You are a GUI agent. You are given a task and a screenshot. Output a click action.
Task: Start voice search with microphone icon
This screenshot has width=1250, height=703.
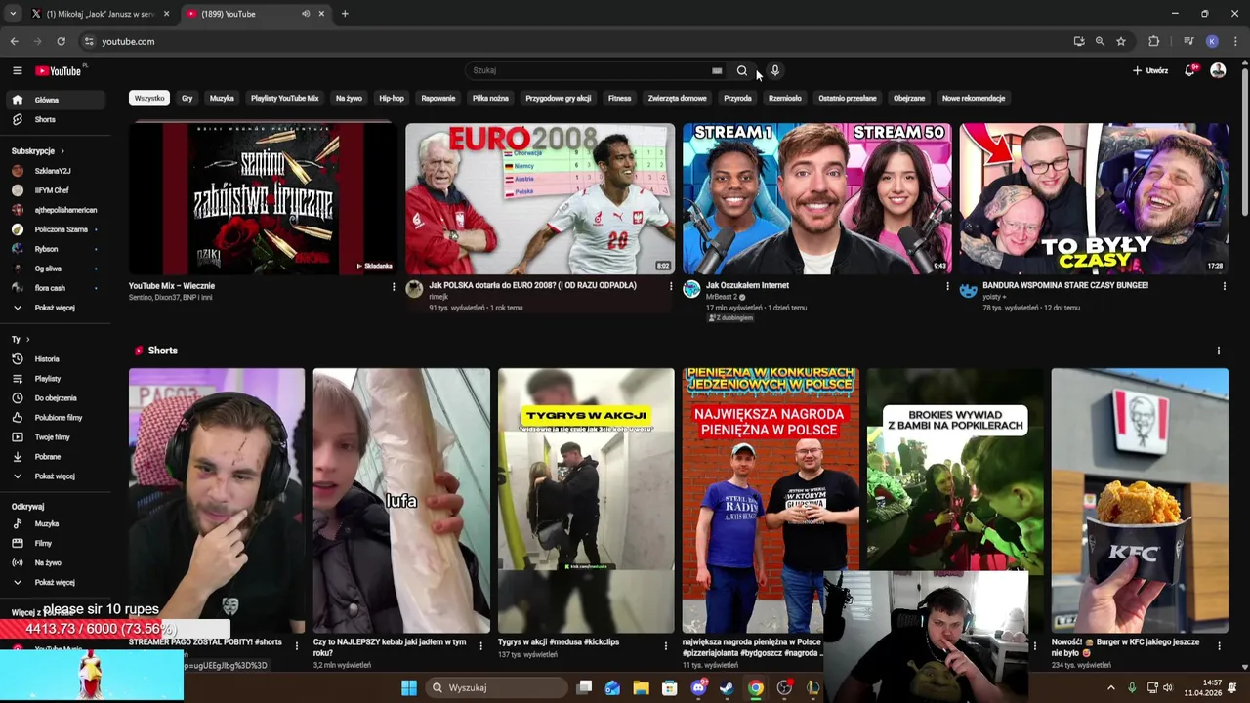point(774,70)
